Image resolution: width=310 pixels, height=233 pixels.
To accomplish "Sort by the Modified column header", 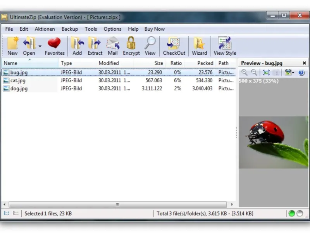I will (x=115, y=63).
